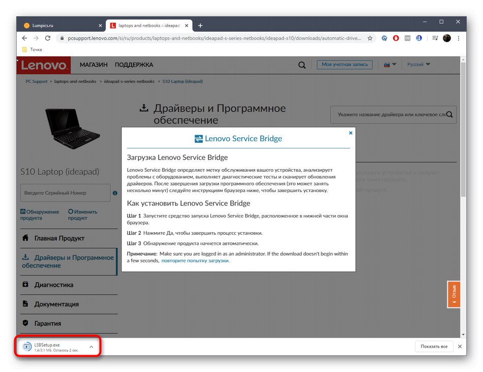Viewport: 483px width, 372px height.
Task: Open the Chrome profile avatar
Action: pos(447,38)
